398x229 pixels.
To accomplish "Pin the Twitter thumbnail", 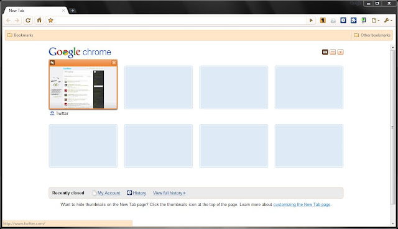I will [52, 63].
